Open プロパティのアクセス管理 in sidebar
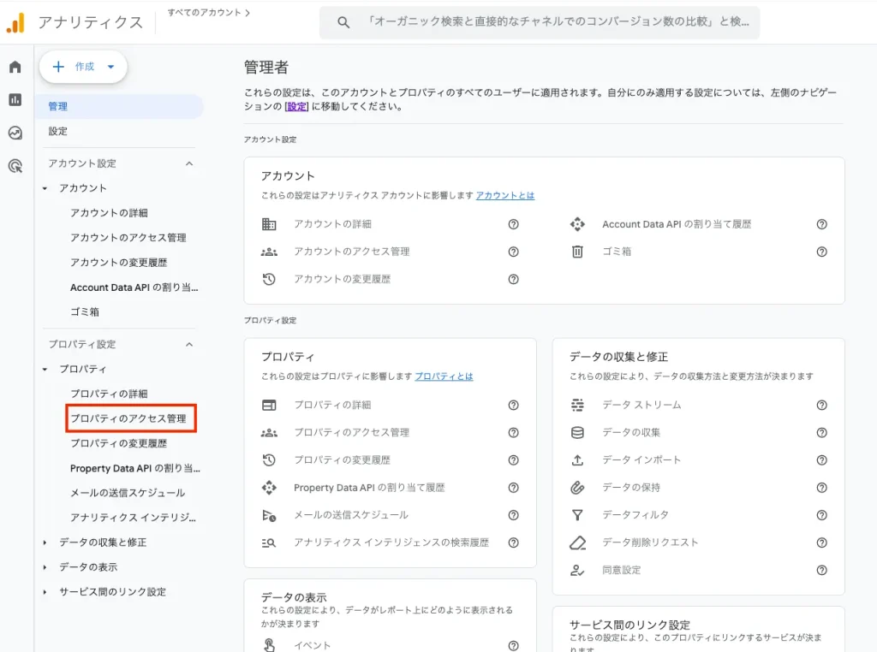 [128, 418]
